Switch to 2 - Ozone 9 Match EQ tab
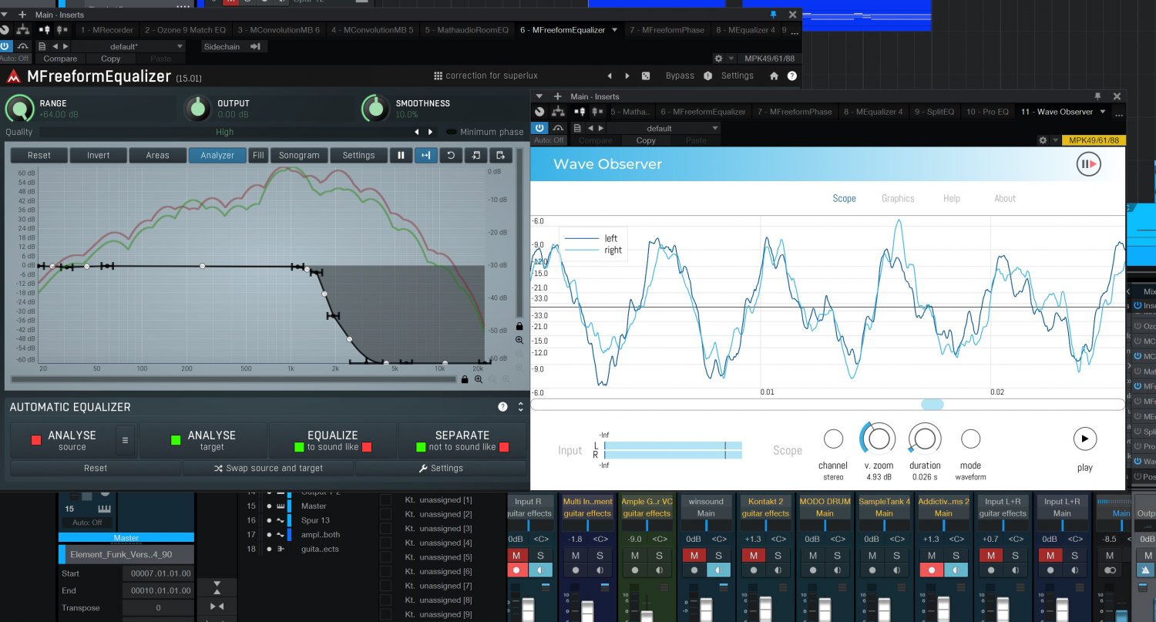This screenshot has width=1156, height=622. click(x=186, y=30)
